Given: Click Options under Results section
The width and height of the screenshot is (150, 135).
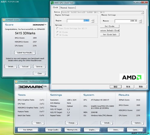Looking at the screenshot, I should [x=138, y=123].
